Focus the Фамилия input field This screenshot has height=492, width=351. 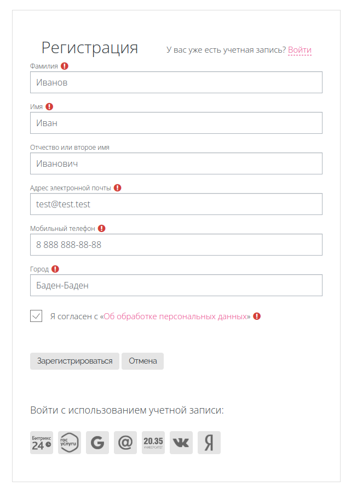[176, 83]
